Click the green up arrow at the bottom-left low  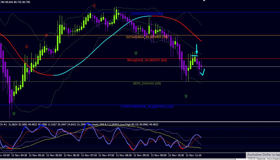point(14,113)
